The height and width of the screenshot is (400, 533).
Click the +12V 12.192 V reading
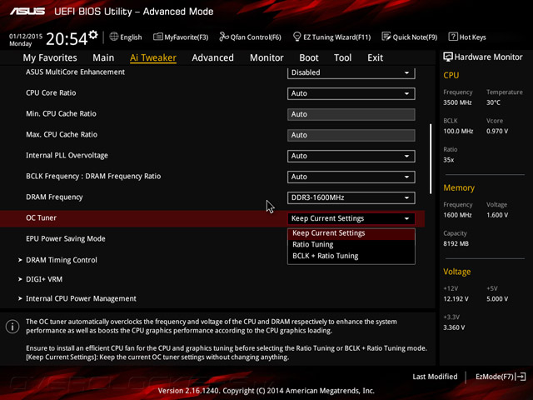click(x=456, y=298)
